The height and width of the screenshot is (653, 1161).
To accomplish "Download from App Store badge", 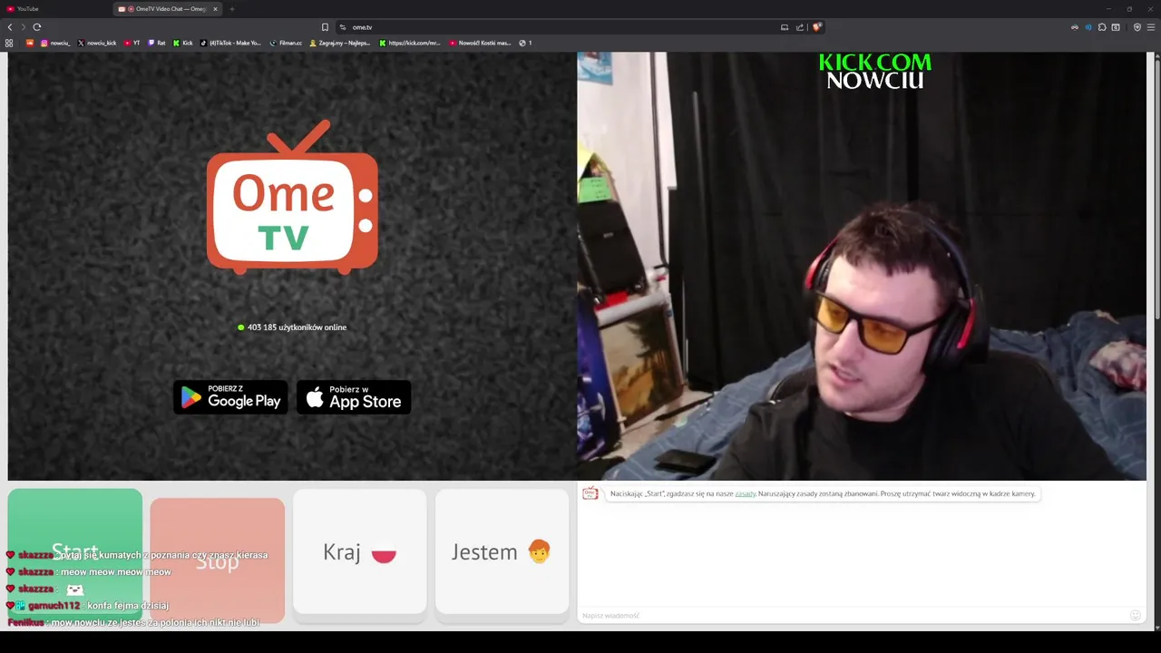I will pyautogui.click(x=354, y=397).
